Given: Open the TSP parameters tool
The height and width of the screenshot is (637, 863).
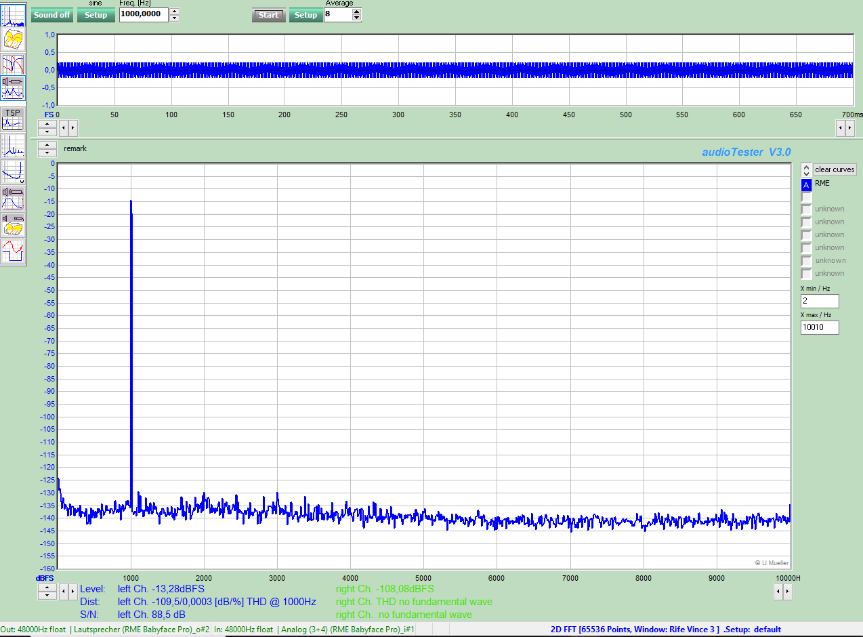Looking at the screenshot, I should tap(14, 119).
